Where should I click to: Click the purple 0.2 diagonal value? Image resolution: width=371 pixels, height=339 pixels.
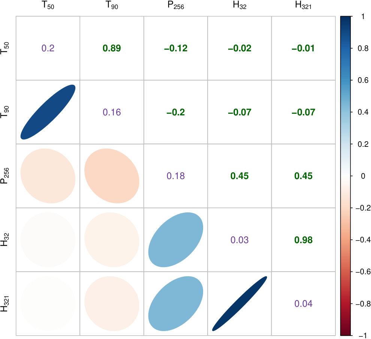[x=48, y=48]
